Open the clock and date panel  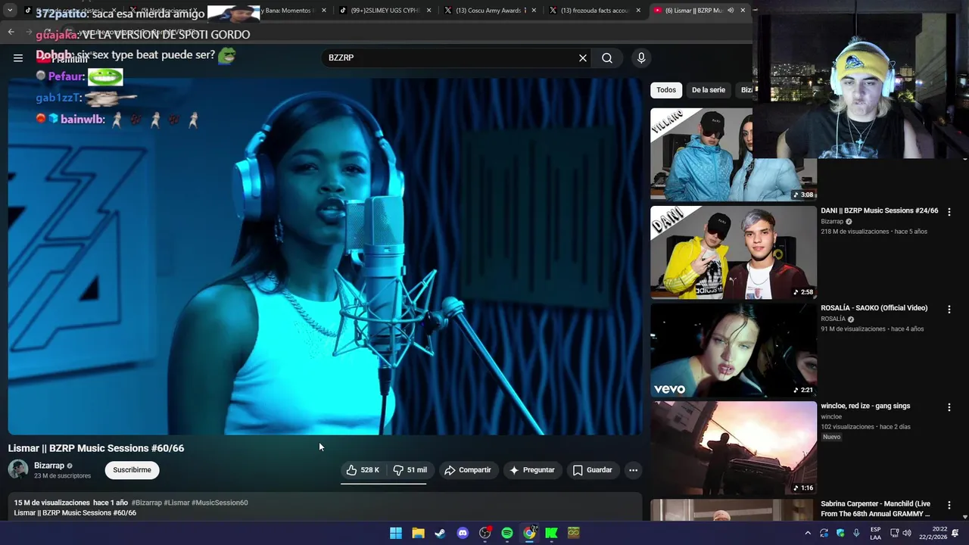(933, 533)
